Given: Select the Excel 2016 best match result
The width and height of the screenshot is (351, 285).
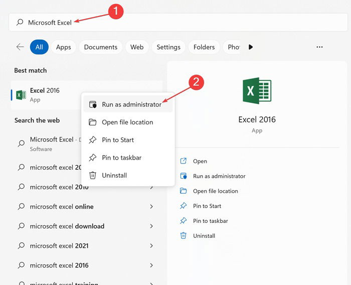Looking at the screenshot, I should (x=46, y=95).
